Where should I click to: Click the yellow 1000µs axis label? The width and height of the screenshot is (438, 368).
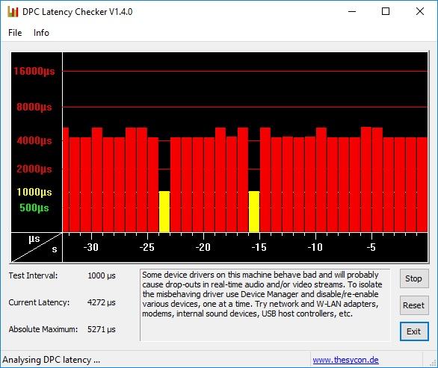click(34, 193)
